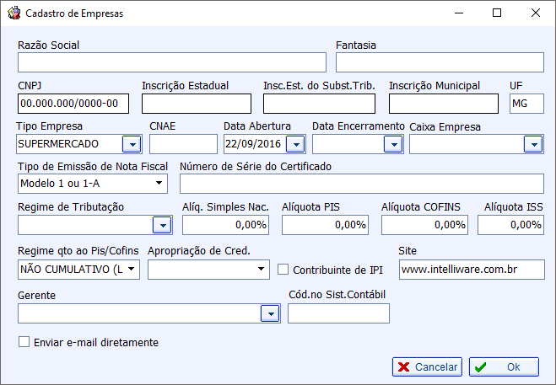The image size is (556, 385).
Task: Expand the Data Encerramento date picker
Action: [393, 144]
